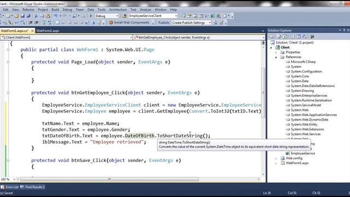The width and height of the screenshot is (350, 197).
Task: Select WebForm1.aspx in Solution Explorer
Action: click(x=297, y=163)
